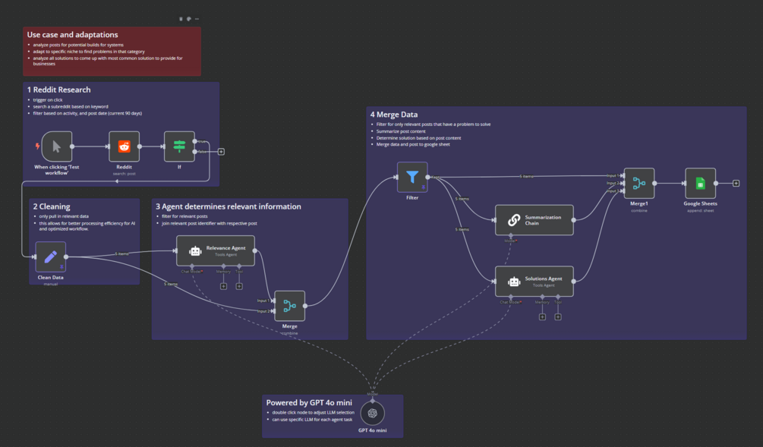Select the Solutions Agent node

tap(534, 281)
